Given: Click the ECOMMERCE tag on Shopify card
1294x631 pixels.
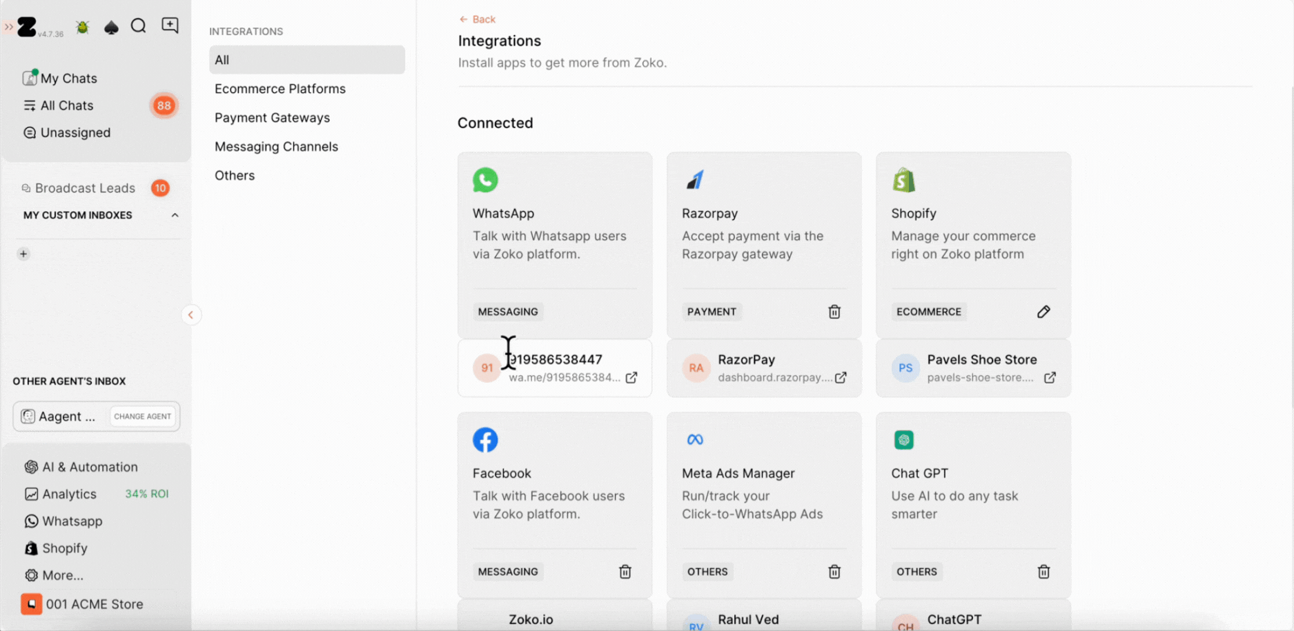Looking at the screenshot, I should coord(929,312).
